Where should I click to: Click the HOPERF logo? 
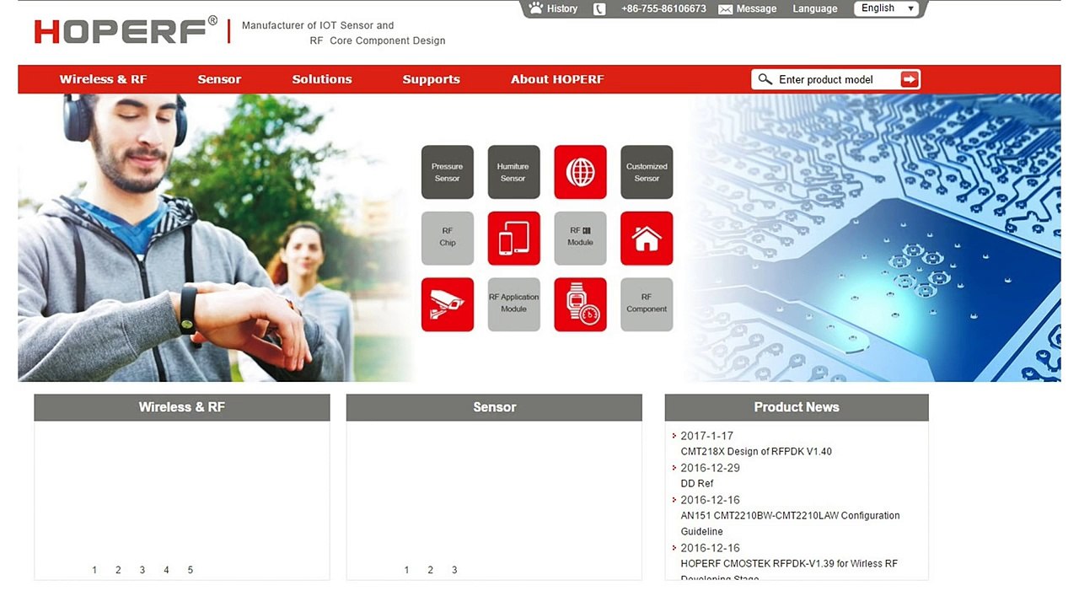click(x=126, y=31)
